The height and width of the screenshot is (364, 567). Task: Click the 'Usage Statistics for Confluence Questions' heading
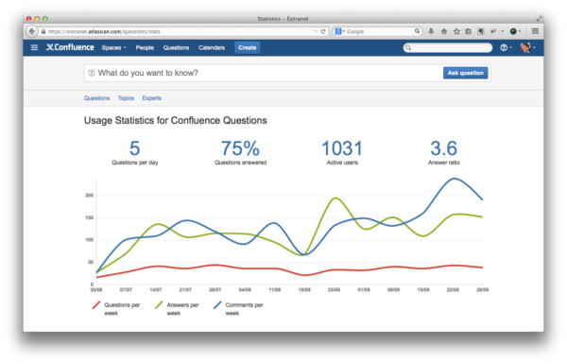176,120
